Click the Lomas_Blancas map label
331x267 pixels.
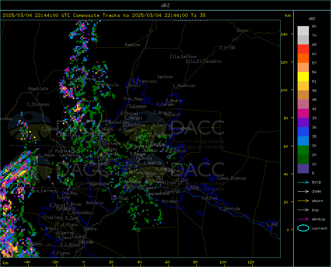click(x=232, y=178)
